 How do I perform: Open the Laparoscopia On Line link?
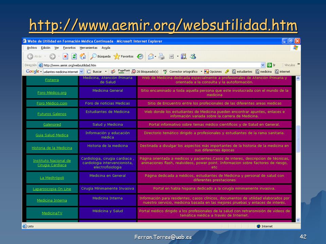[52, 189]
